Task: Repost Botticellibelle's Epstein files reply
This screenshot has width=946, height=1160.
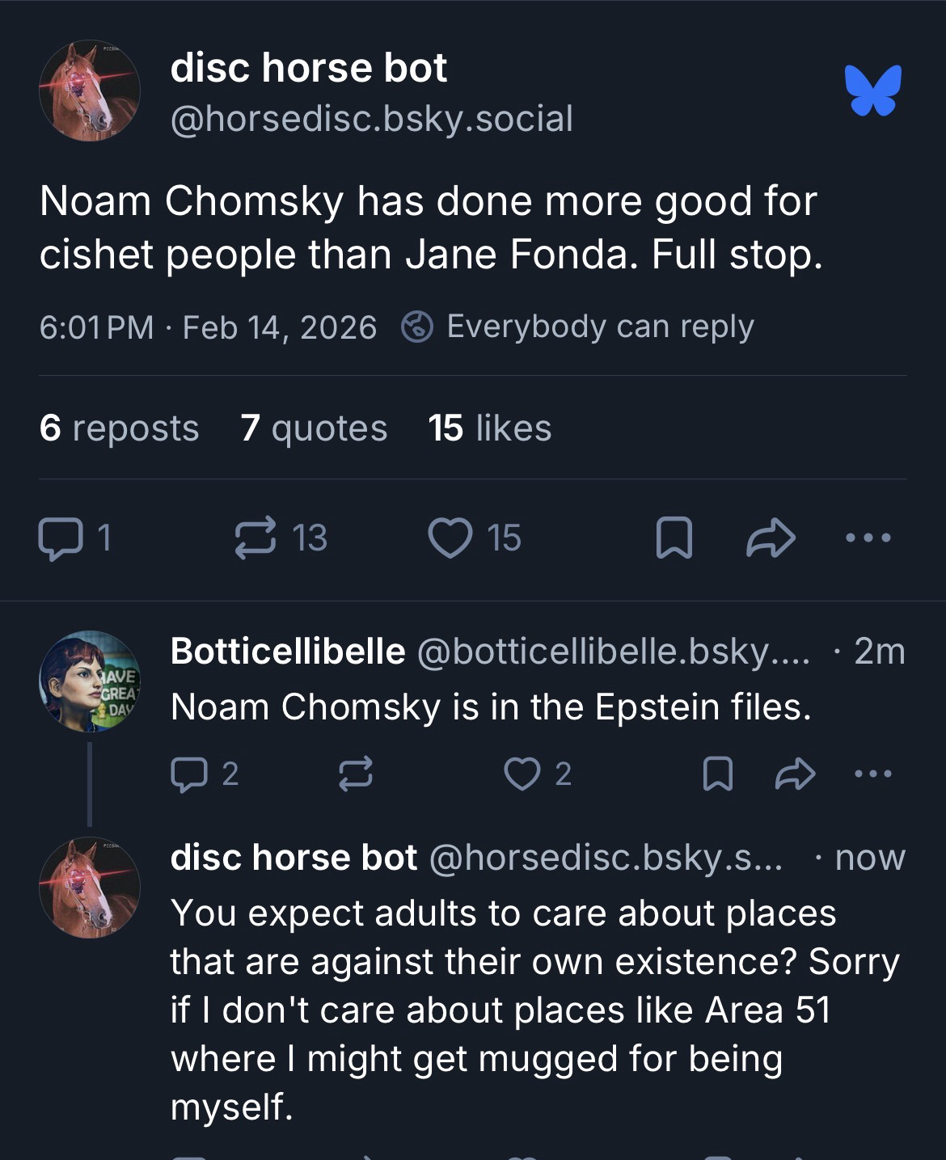Action: pos(355,774)
